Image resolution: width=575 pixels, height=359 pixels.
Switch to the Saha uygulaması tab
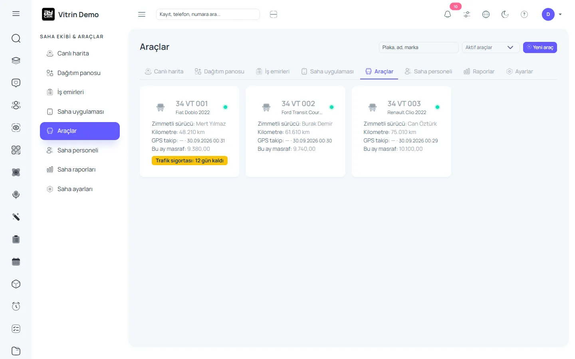coord(327,71)
